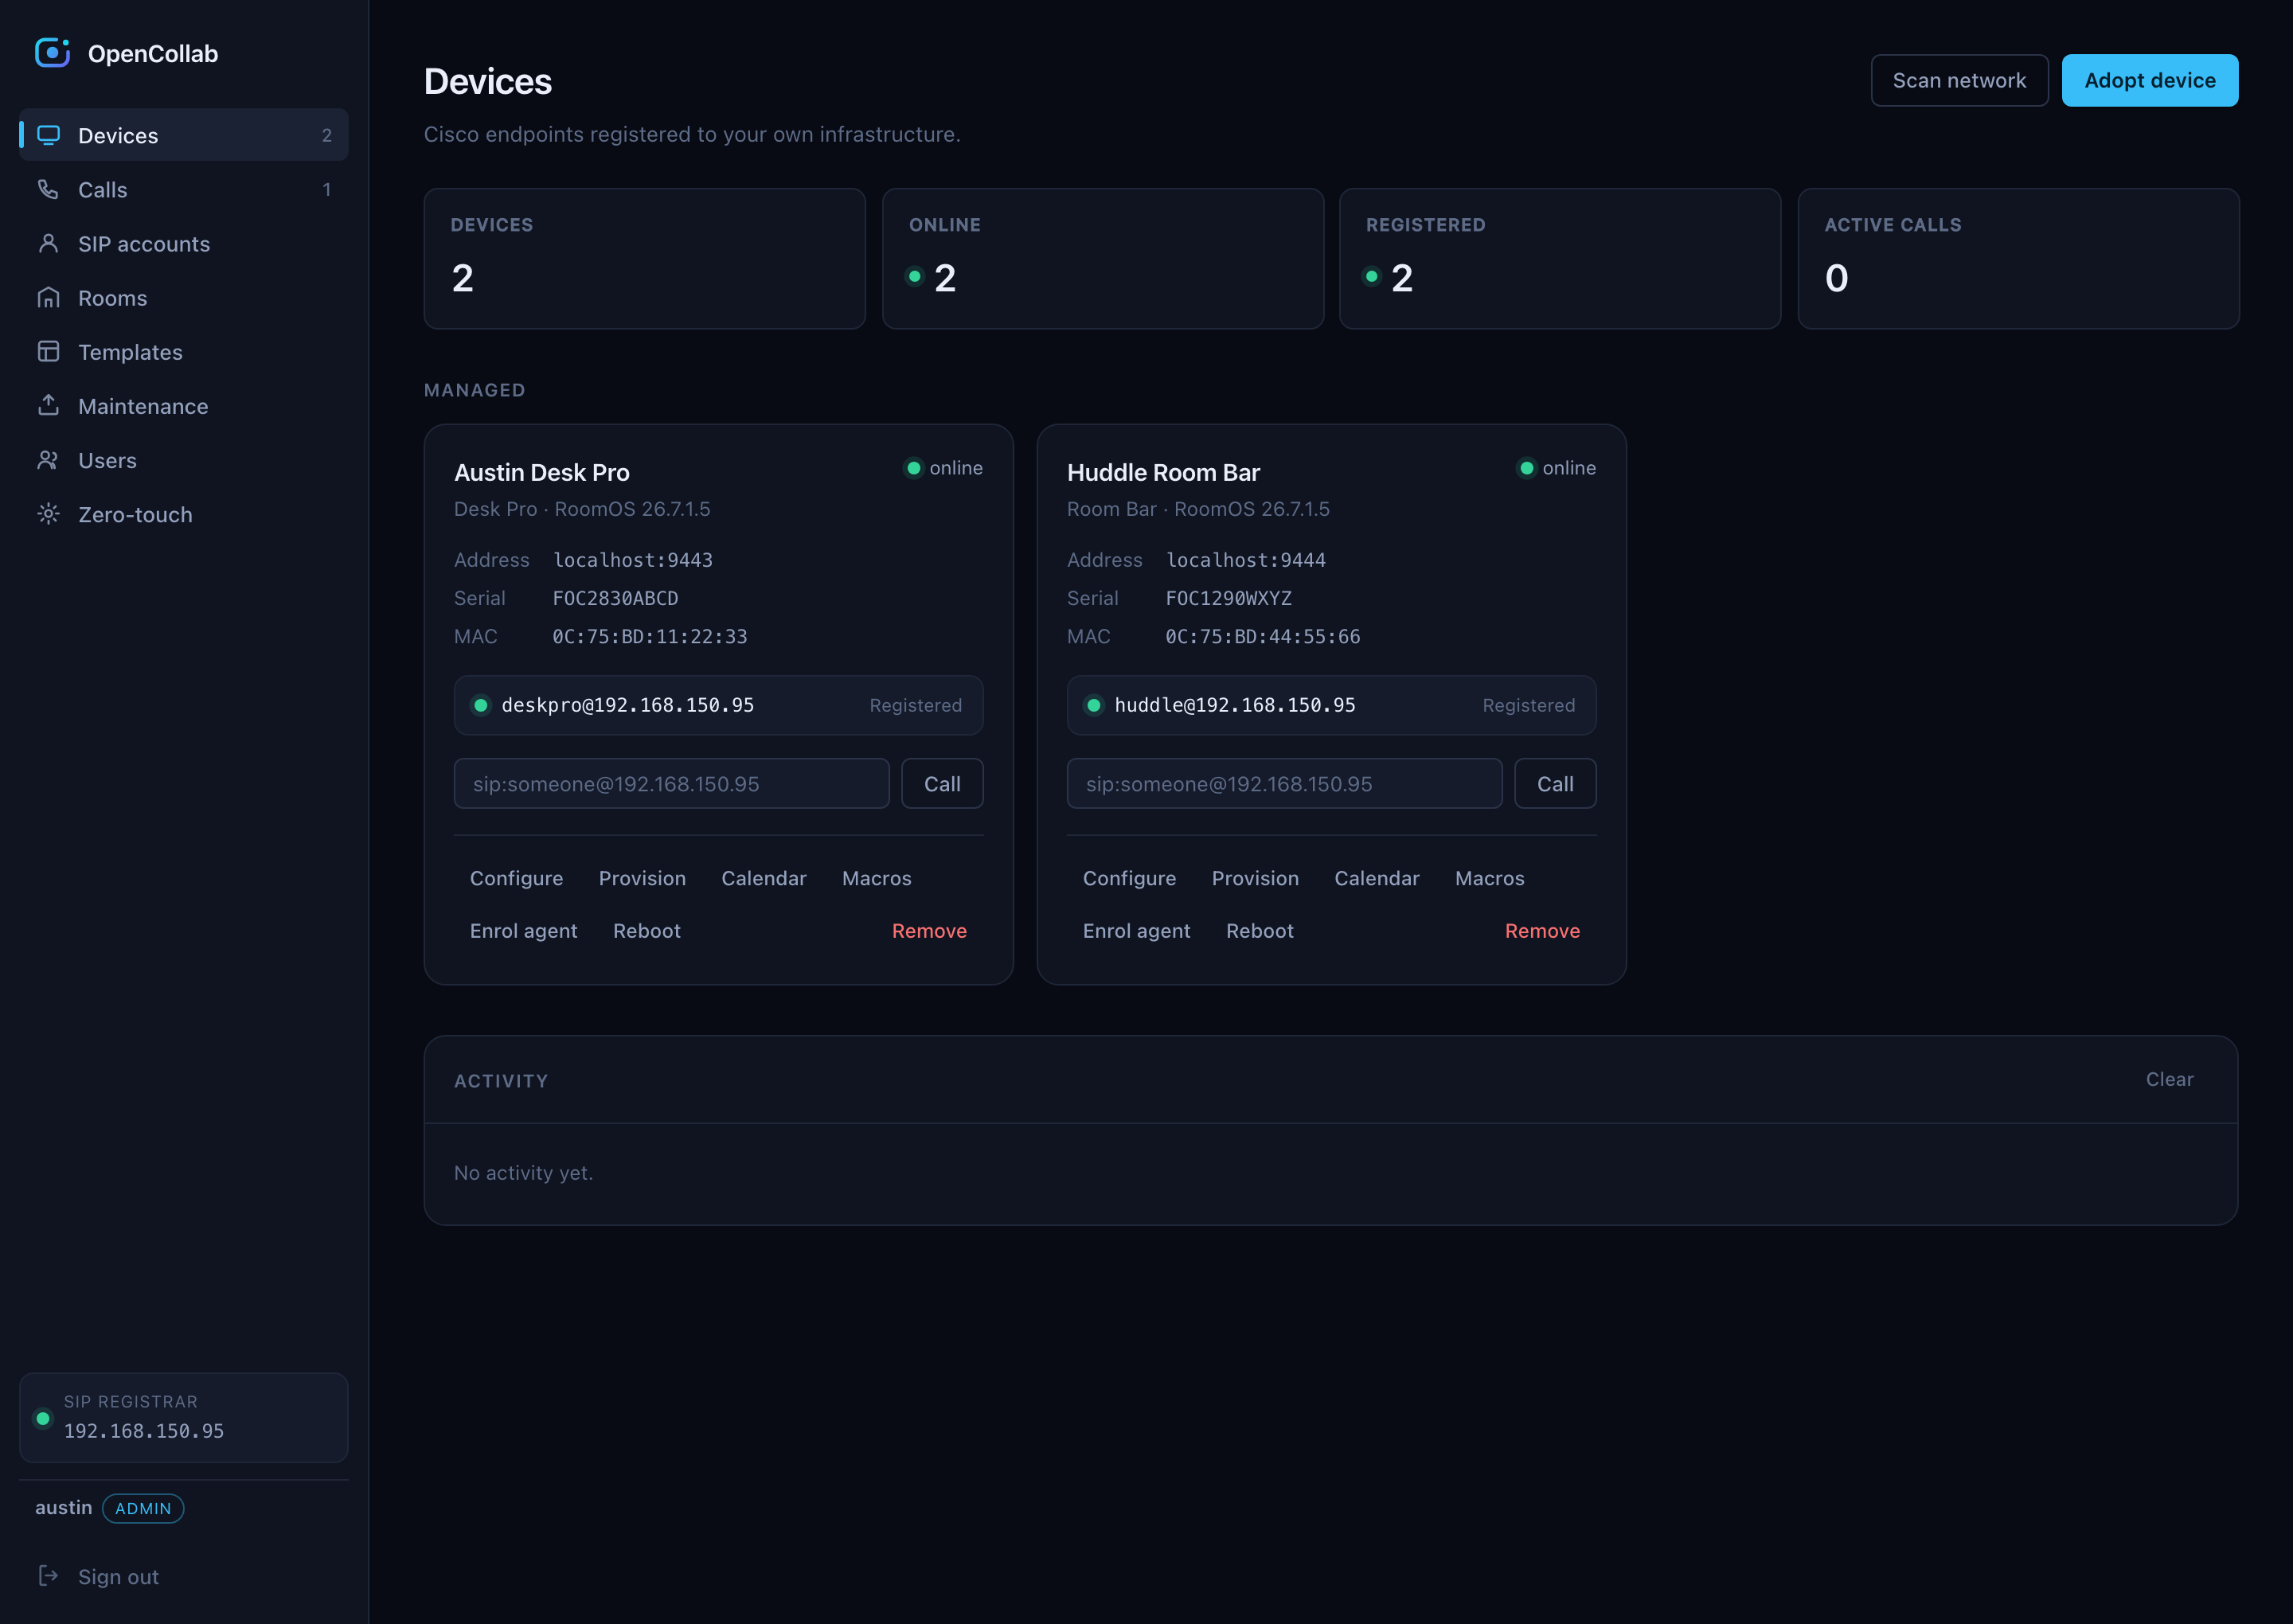
Task: Call from Austin Desk Pro card
Action: tap(942, 783)
